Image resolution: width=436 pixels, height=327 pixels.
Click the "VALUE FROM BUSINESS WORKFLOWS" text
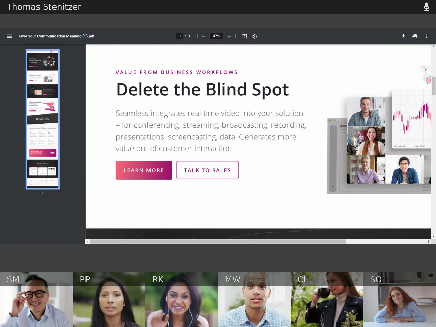177,72
